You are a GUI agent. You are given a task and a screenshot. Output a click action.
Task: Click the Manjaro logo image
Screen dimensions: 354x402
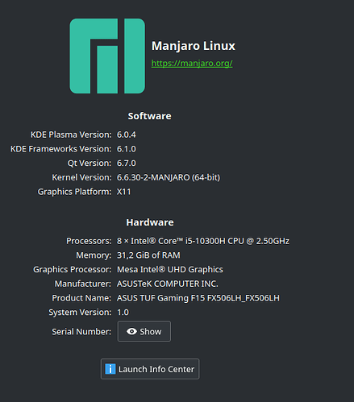[x=107, y=56]
